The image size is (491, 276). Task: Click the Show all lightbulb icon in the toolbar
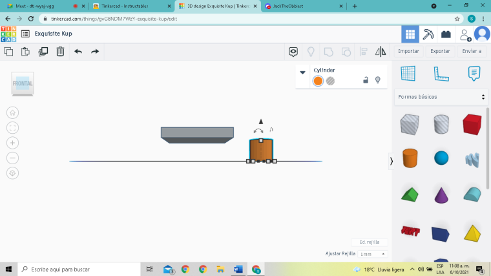[x=311, y=52]
